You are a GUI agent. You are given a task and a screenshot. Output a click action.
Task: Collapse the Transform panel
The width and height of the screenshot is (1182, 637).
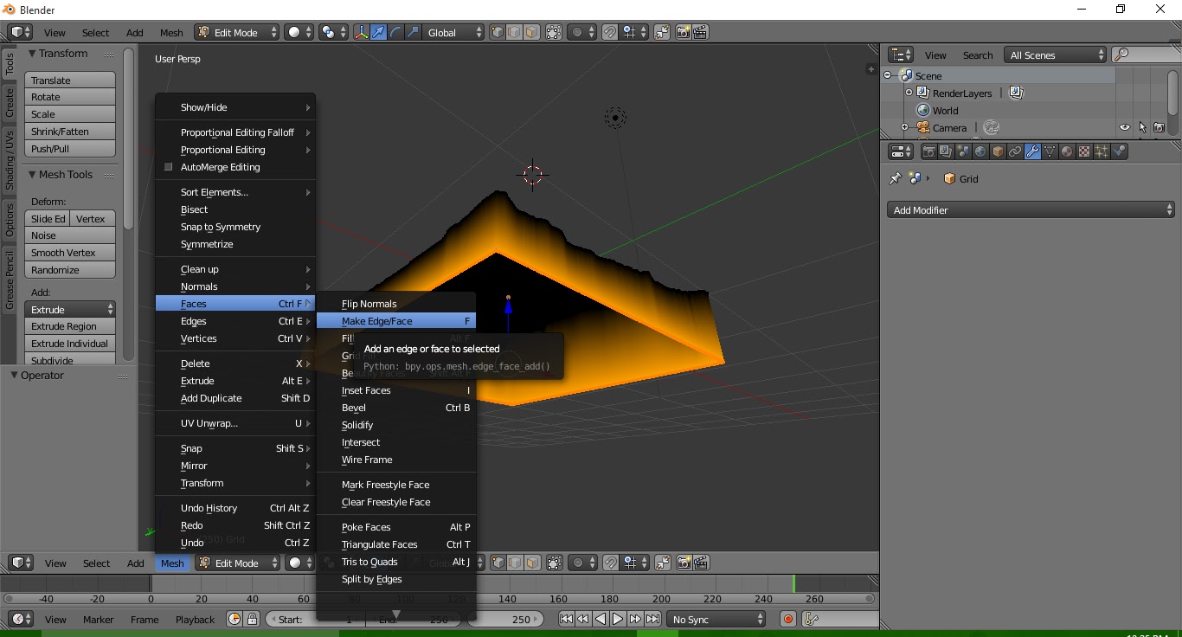(32, 53)
